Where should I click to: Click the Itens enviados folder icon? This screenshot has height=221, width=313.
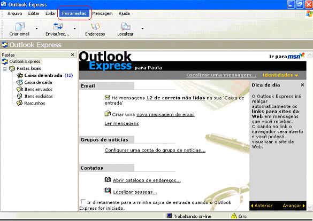tap(20, 89)
